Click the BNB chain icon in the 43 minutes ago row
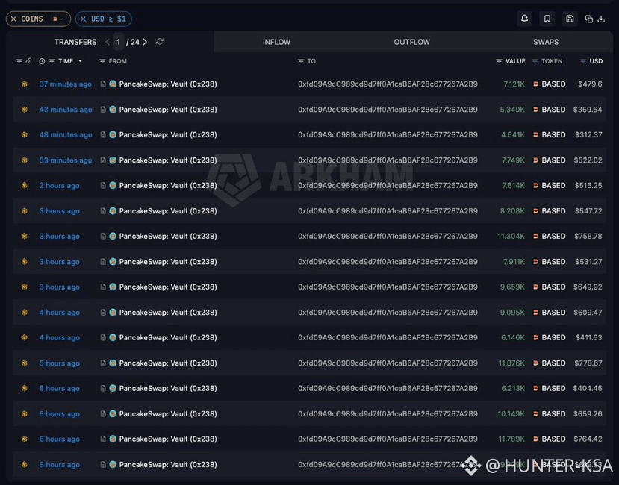Screen dimensions: 619x485 pyautogui.click(x=25, y=110)
